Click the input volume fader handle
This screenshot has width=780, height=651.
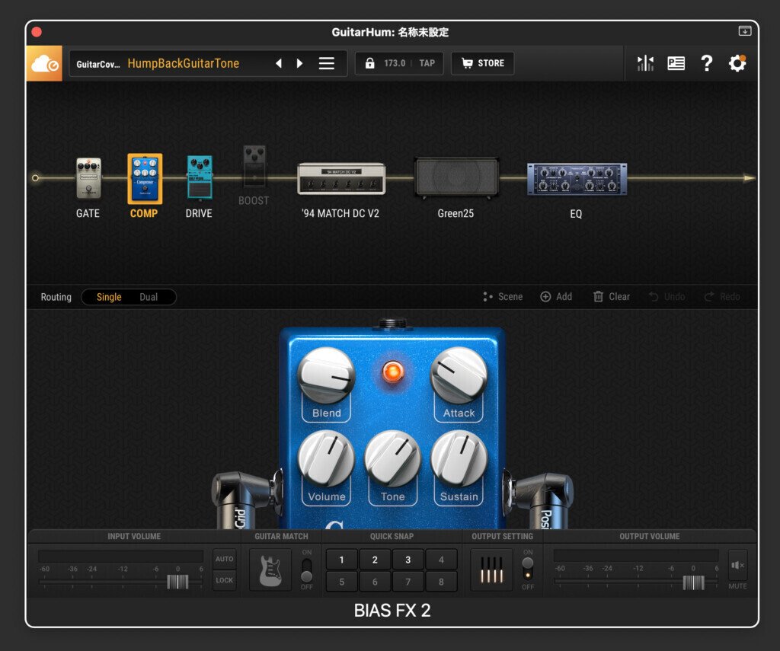pyautogui.click(x=177, y=582)
